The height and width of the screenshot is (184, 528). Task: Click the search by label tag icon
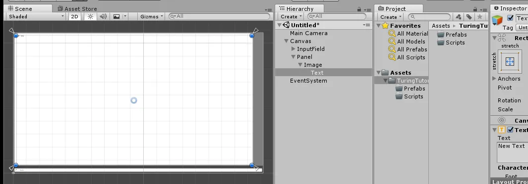(x=469, y=17)
